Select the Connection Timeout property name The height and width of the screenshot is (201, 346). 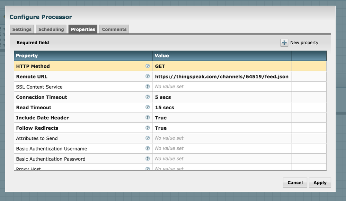pyautogui.click(x=42, y=97)
